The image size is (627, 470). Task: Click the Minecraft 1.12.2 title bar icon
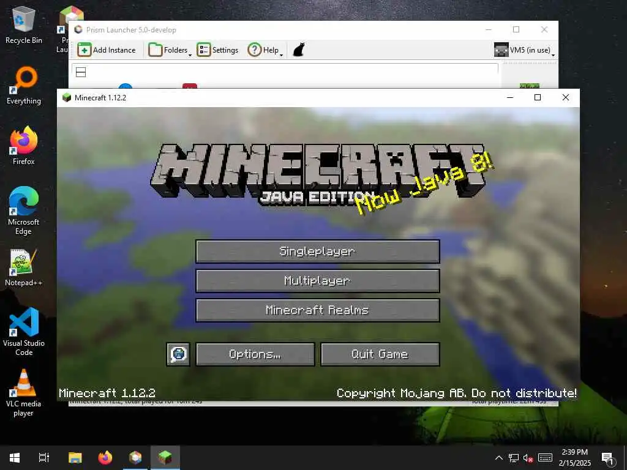click(x=67, y=97)
